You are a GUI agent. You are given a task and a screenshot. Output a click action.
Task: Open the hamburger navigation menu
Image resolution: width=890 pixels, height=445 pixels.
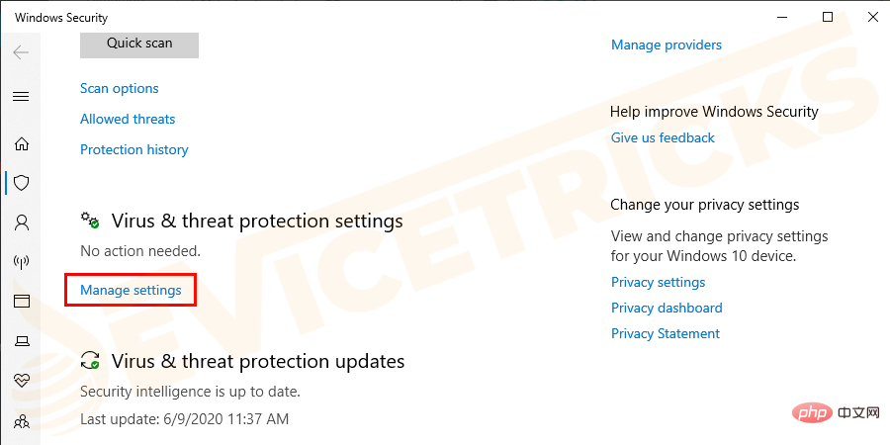click(x=21, y=97)
